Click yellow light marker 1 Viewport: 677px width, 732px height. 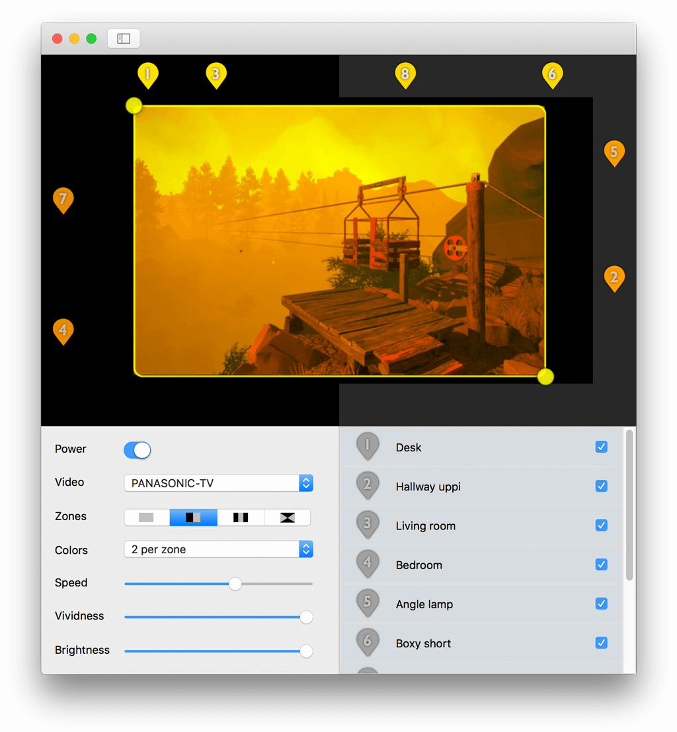pos(148,75)
